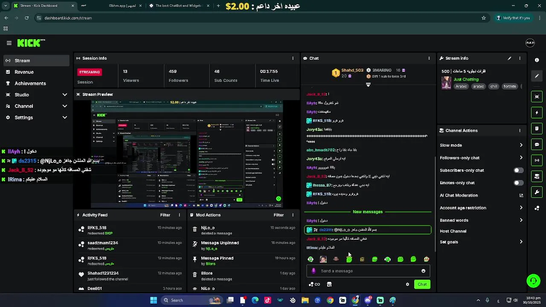Open the emoji picker in message box
The width and height of the screenshot is (546, 307).
pos(423,271)
